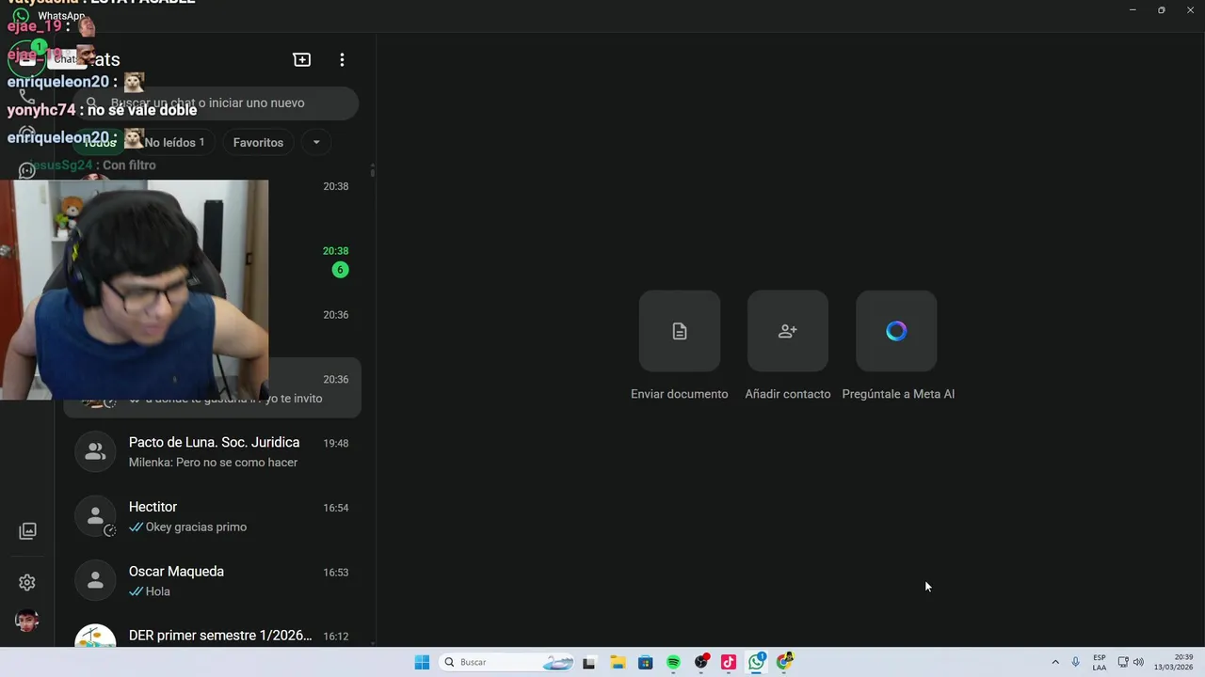Image resolution: width=1205 pixels, height=677 pixels.
Task: Click the taskbar Buscar search box
Action: click(508, 662)
